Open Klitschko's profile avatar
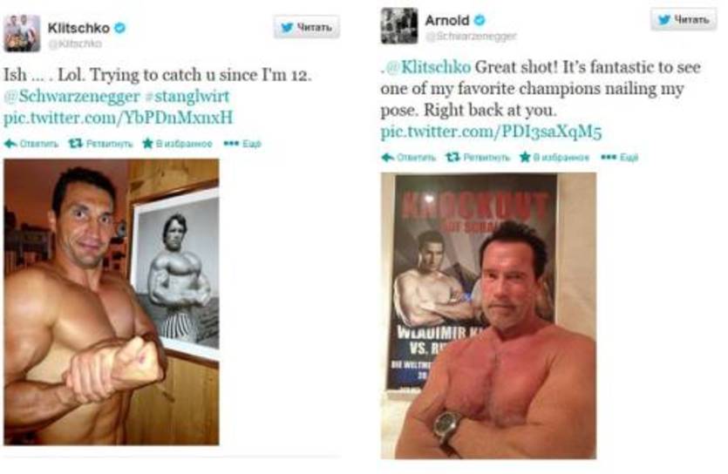Viewport: 728px width, 474px height. [x=22, y=33]
